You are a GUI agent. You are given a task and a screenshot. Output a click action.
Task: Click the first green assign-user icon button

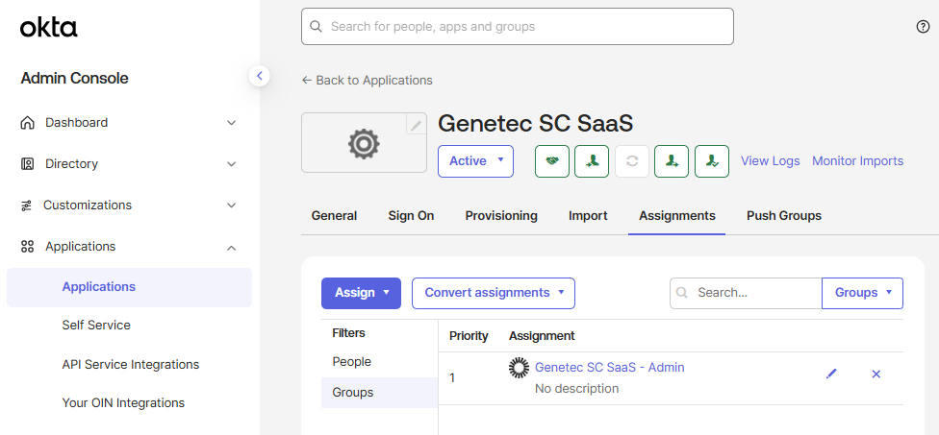click(592, 160)
